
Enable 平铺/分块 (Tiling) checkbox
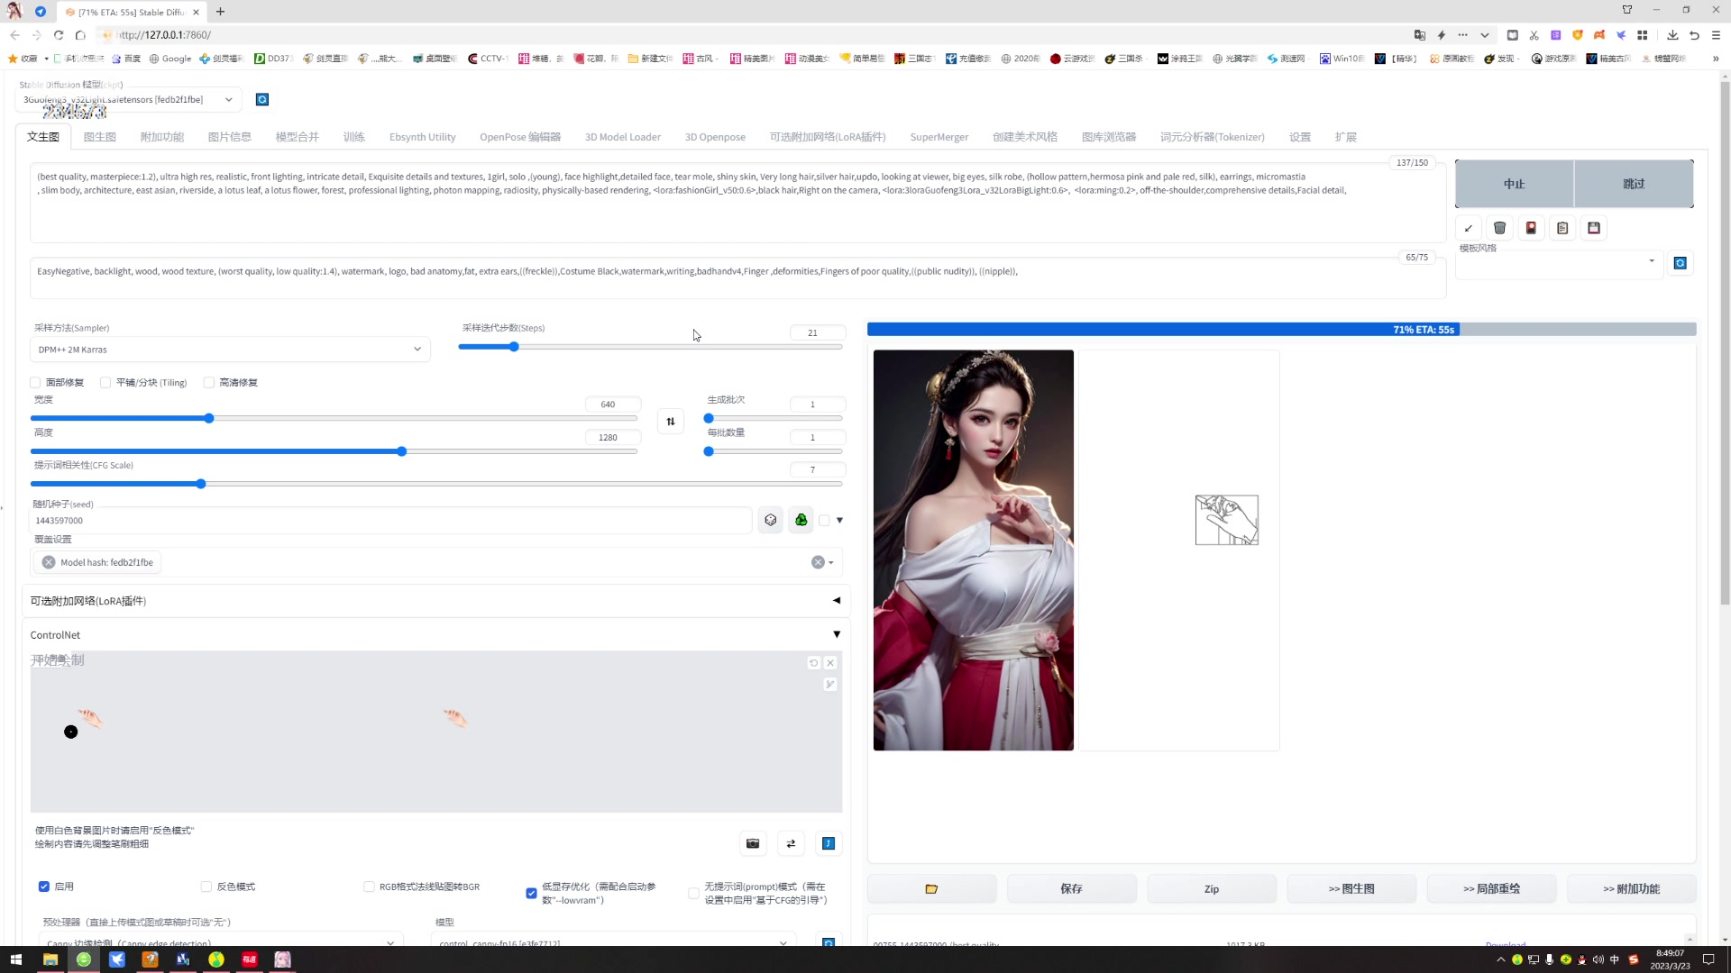click(x=105, y=382)
